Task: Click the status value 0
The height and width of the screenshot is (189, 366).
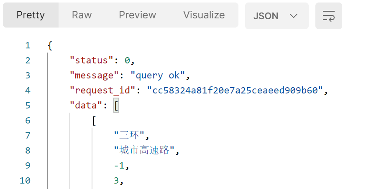Action: coord(127,60)
